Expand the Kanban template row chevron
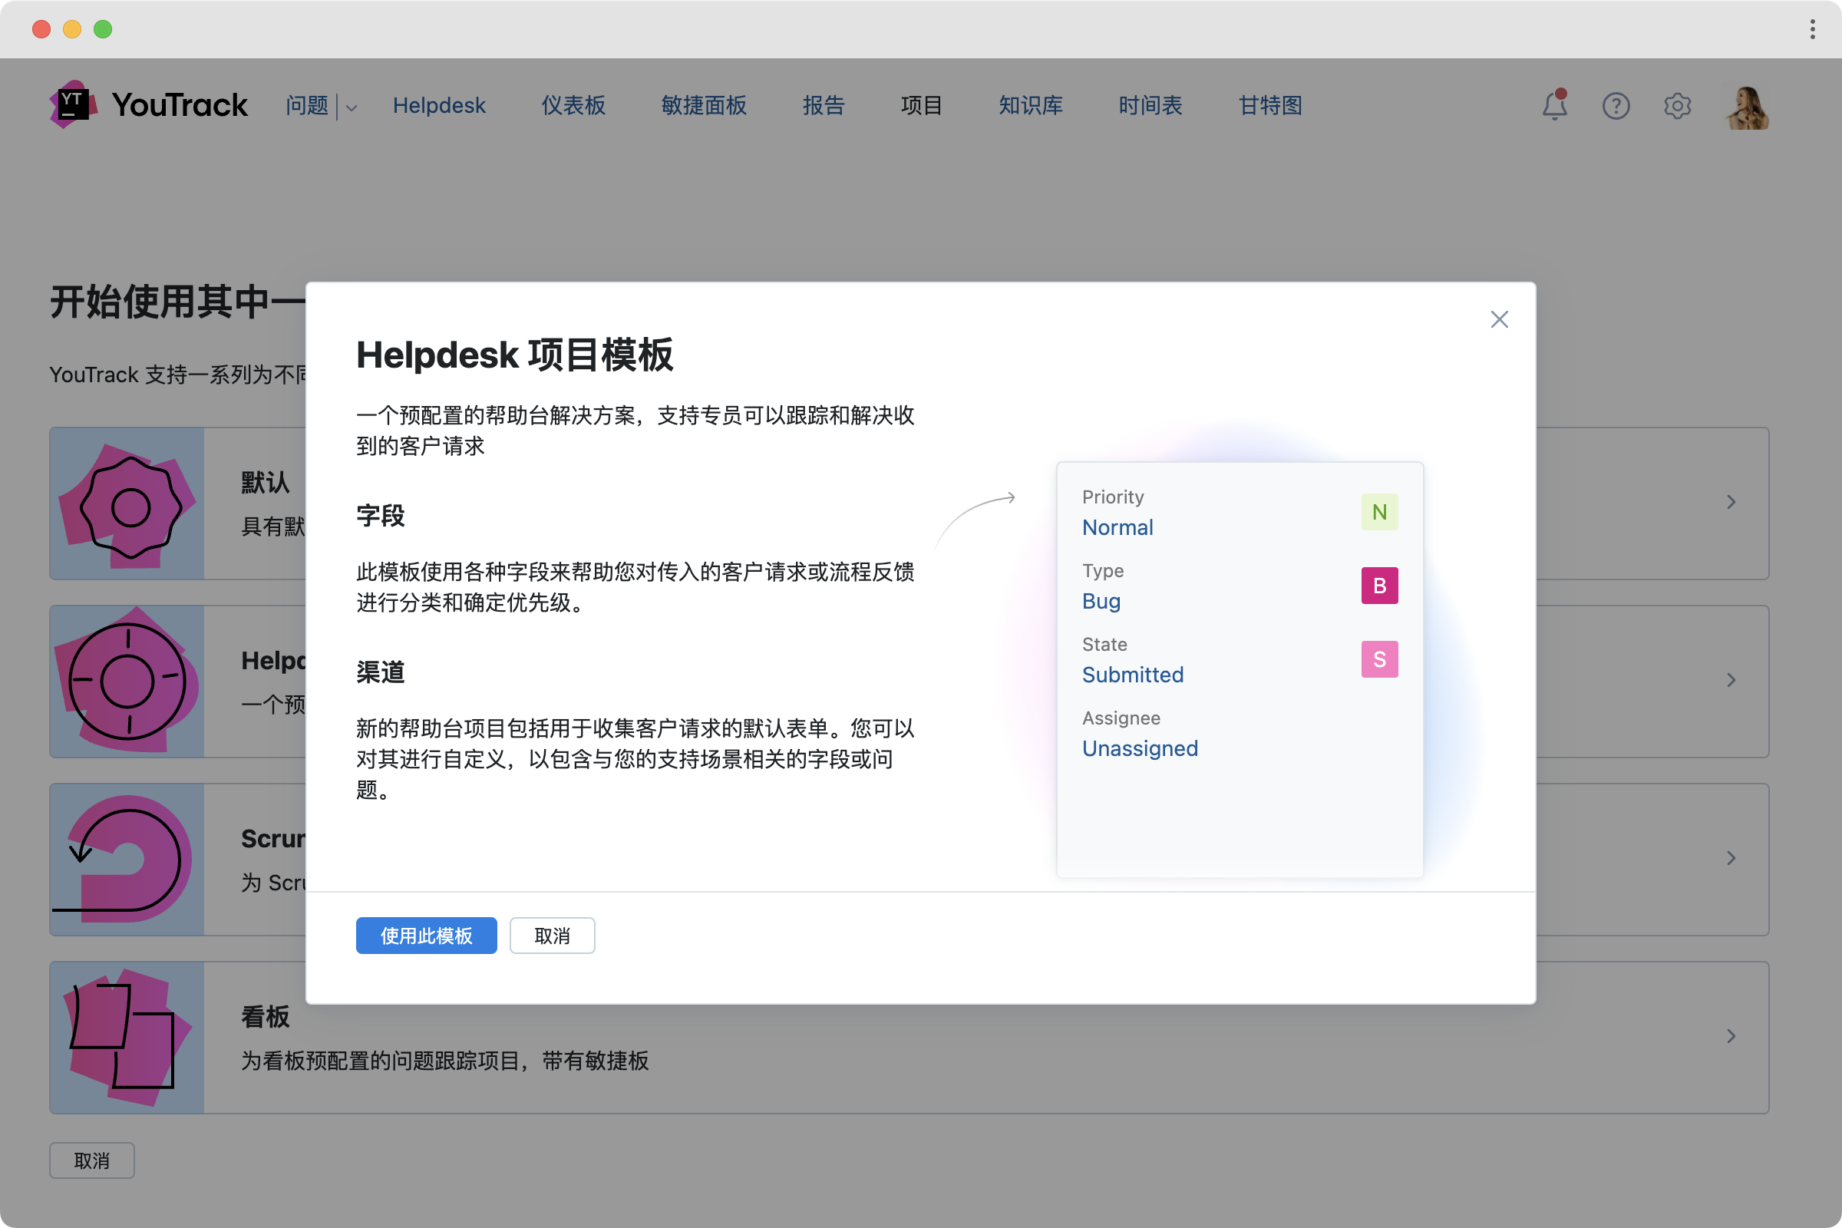The height and width of the screenshot is (1228, 1842). 1731,1036
